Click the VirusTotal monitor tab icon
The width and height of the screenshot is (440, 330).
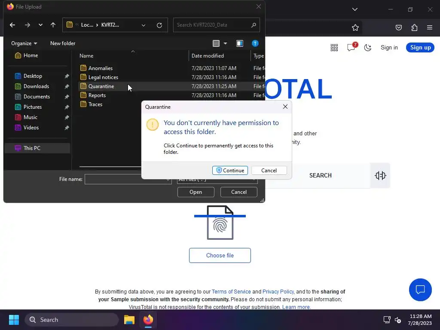click(380, 175)
